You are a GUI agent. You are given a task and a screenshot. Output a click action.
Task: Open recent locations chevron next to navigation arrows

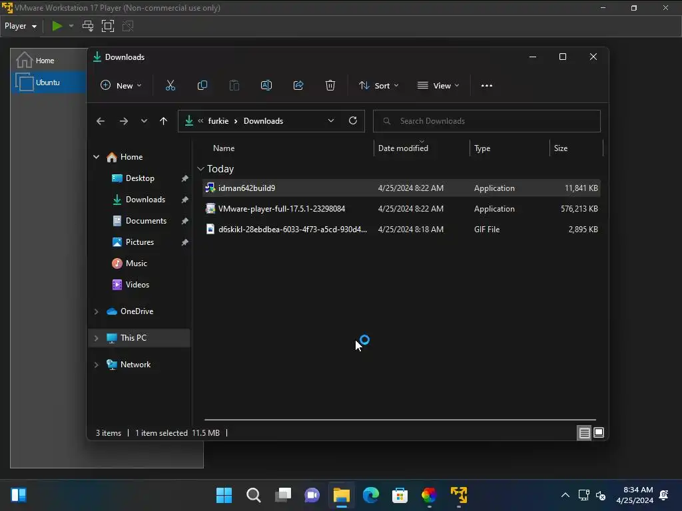[144, 121]
